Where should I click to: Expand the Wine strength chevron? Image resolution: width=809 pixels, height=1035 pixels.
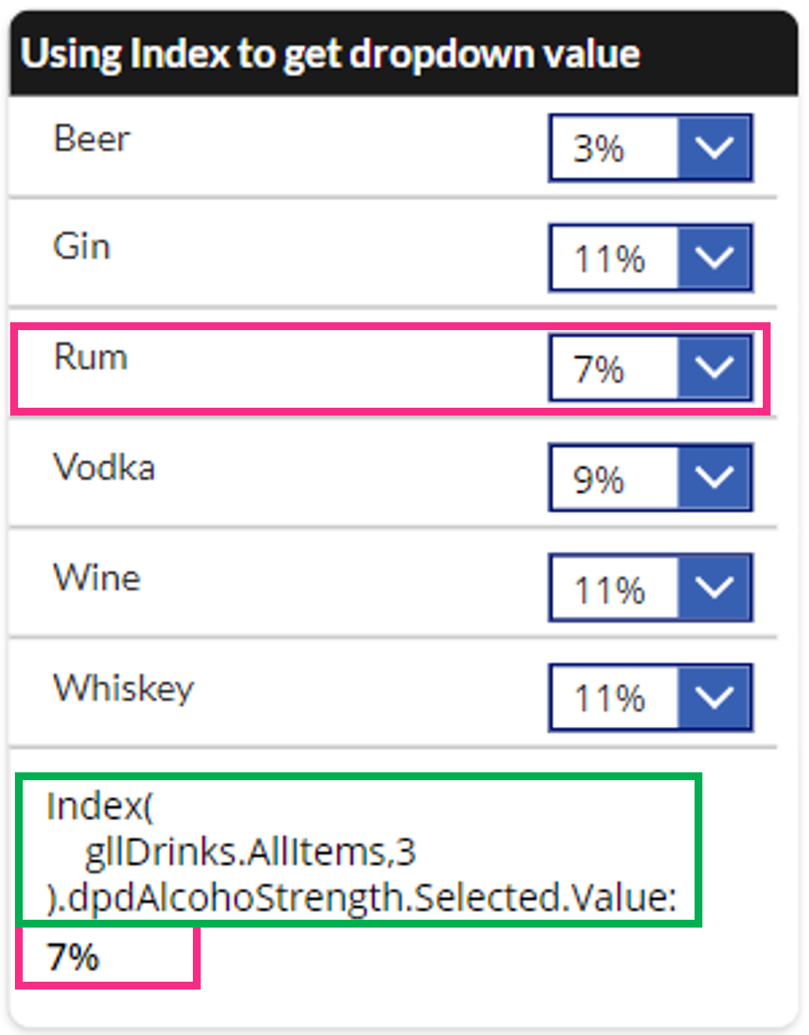pos(714,587)
